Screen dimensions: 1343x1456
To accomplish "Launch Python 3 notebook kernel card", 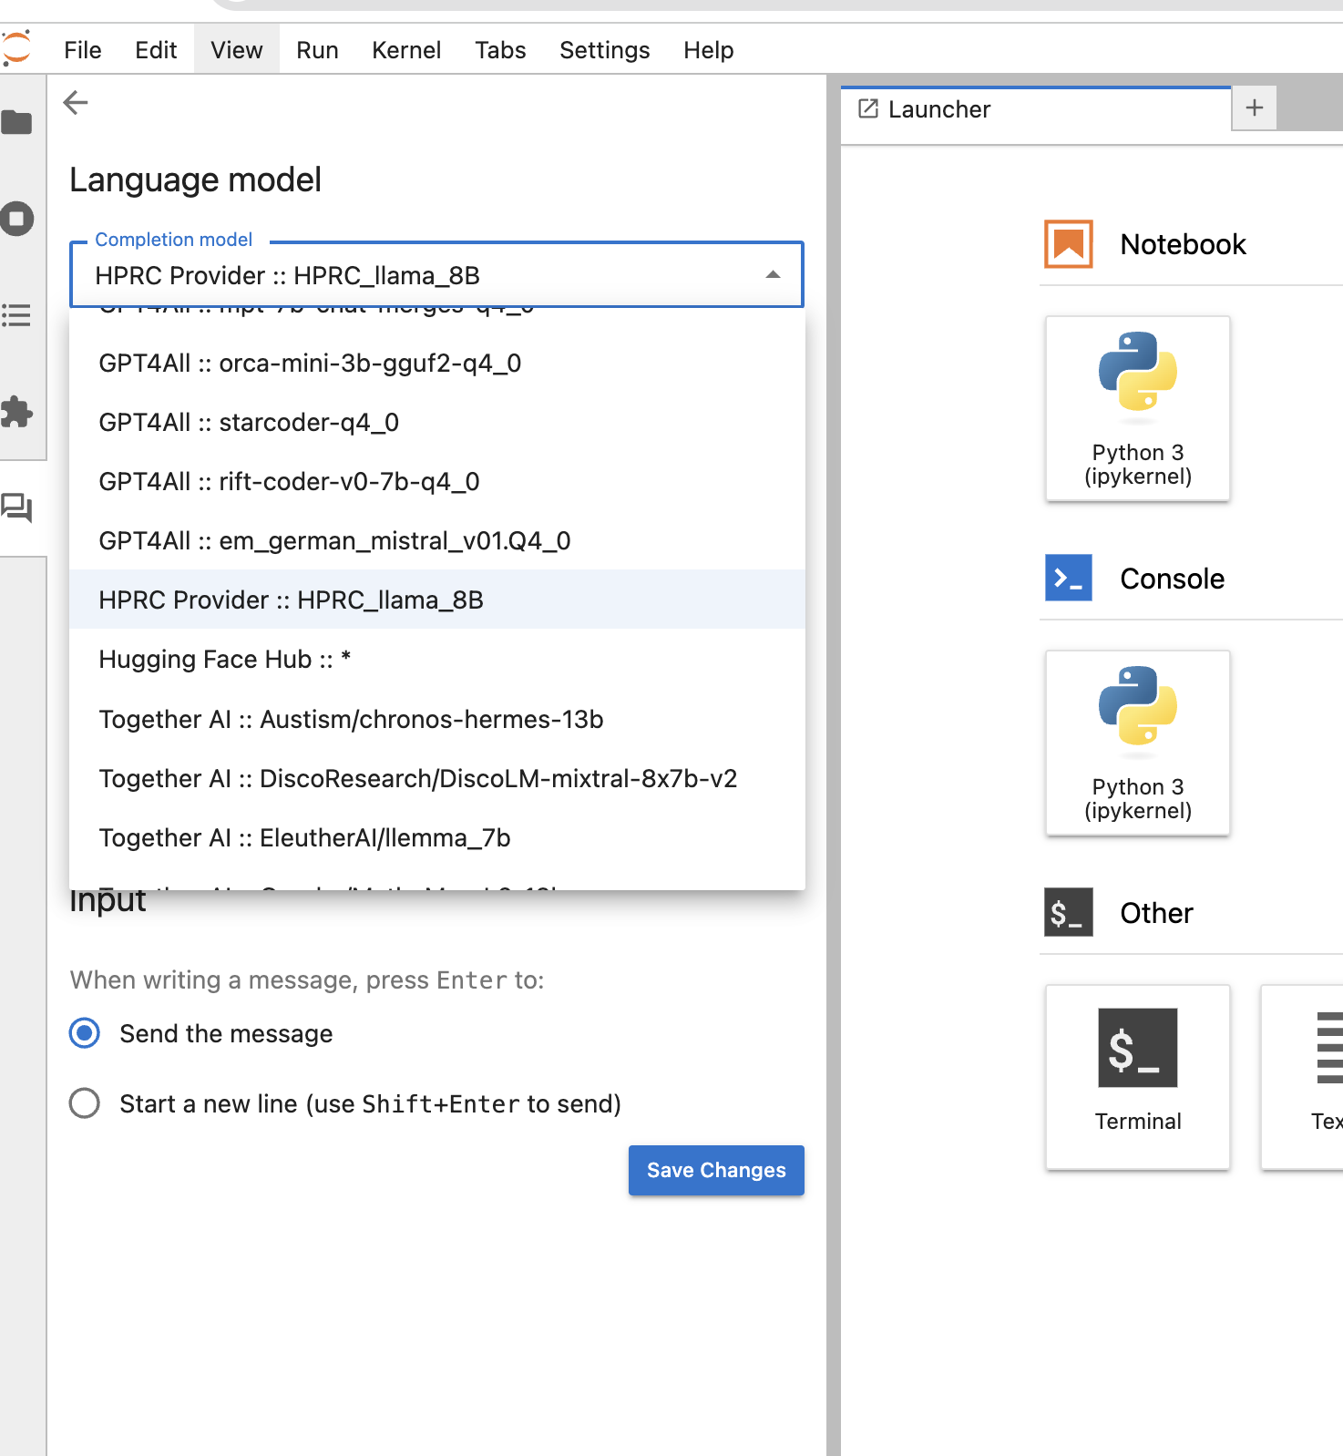I will [x=1138, y=408].
